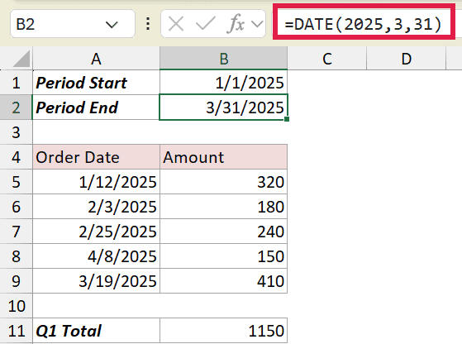Click the three-dot formula bar handle
The width and height of the screenshot is (462, 344).
pyautogui.click(x=148, y=24)
